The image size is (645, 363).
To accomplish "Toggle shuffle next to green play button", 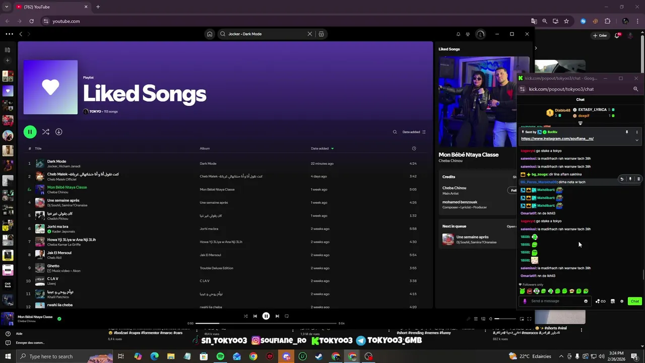I will 45,132.
